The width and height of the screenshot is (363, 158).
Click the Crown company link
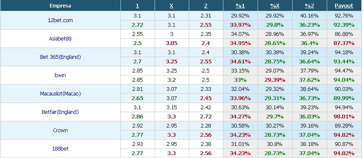tap(60, 130)
